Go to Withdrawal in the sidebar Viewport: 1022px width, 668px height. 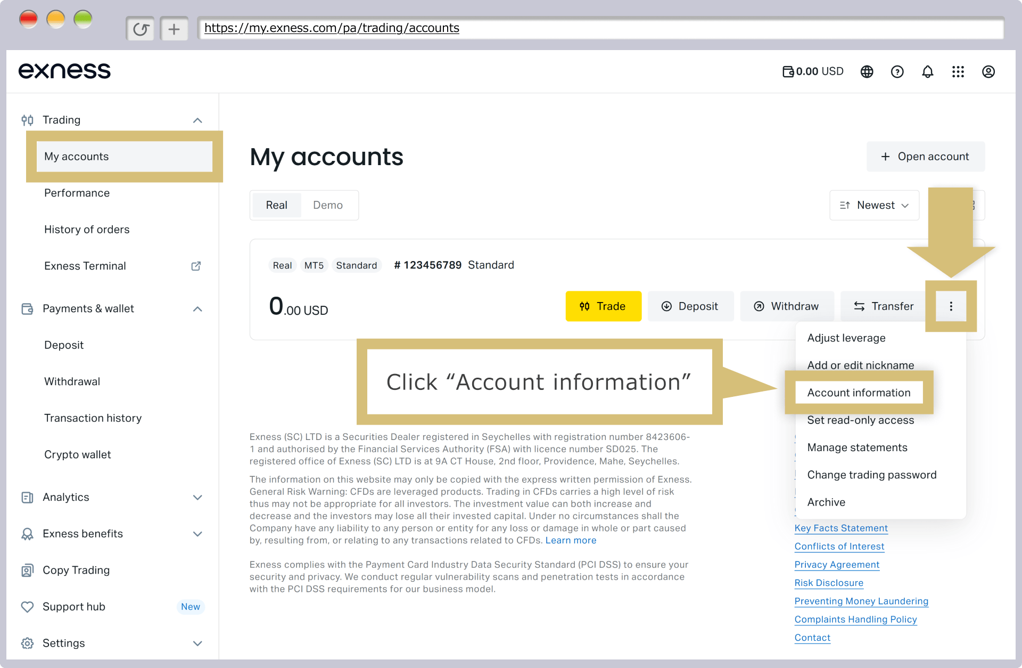(x=72, y=381)
